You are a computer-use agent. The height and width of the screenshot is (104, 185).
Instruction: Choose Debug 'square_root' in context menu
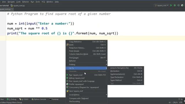86,78
